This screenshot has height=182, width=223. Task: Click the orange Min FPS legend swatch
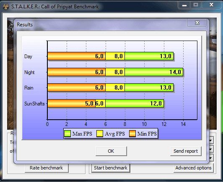(x=132, y=133)
